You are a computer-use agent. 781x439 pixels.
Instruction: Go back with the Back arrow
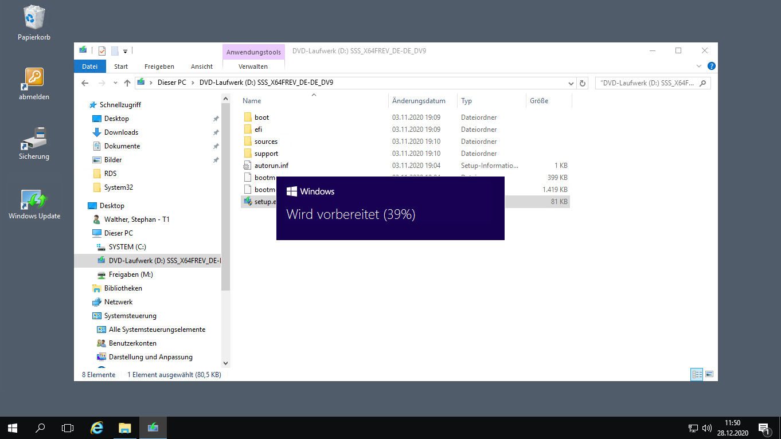tap(85, 83)
